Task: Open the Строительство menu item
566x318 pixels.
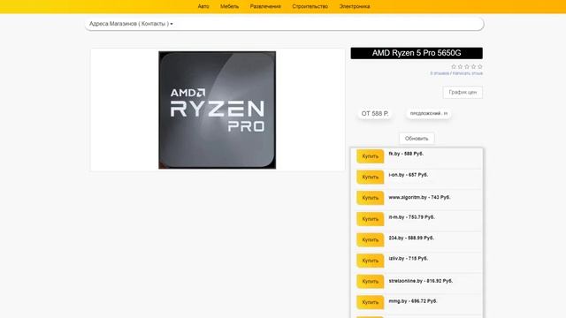Action: point(310,6)
